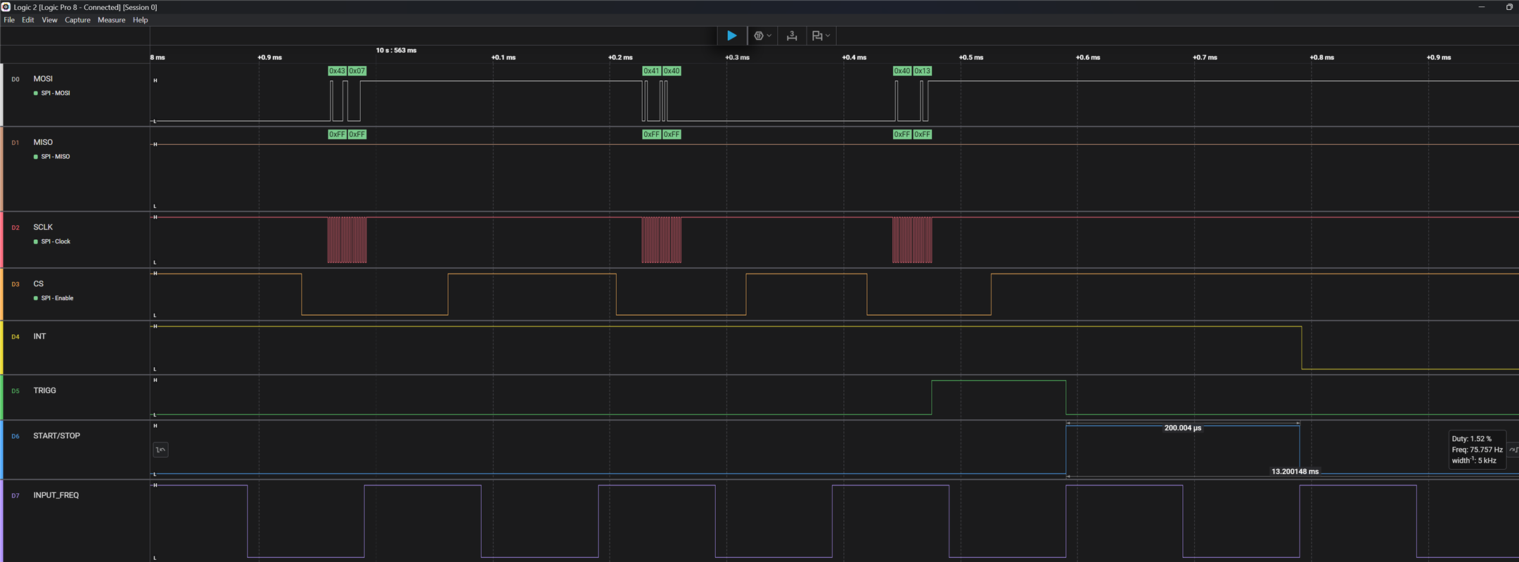Expand the timing markers dropdown arrow
Image resolution: width=1519 pixels, height=562 pixels.
(x=828, y=36)
